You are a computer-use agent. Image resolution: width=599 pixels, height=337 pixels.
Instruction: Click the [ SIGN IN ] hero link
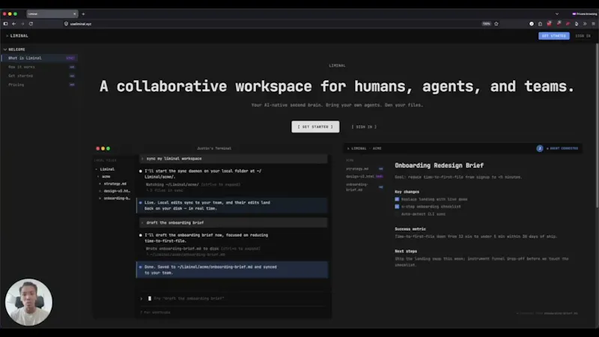pos(364,127)
